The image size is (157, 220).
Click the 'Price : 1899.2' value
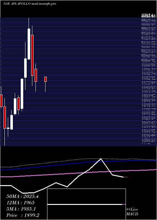[x=23, y=215]
